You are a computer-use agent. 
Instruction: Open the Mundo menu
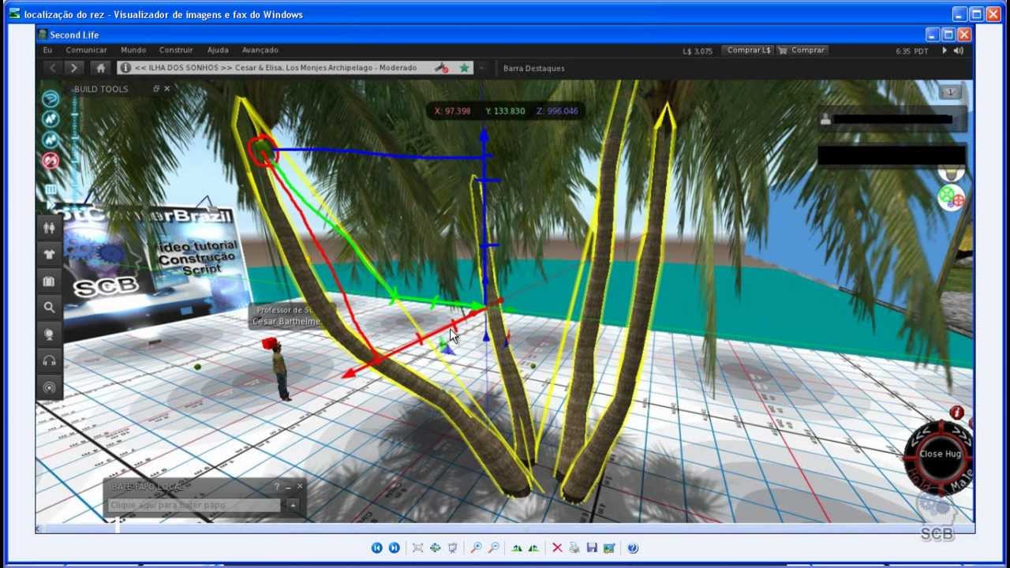(x=133, y=50)
